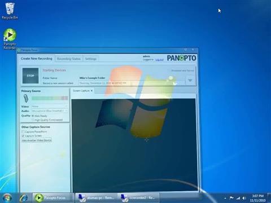Click the screen capture preview area
The image size is (271, 203).
pos(134,145)
